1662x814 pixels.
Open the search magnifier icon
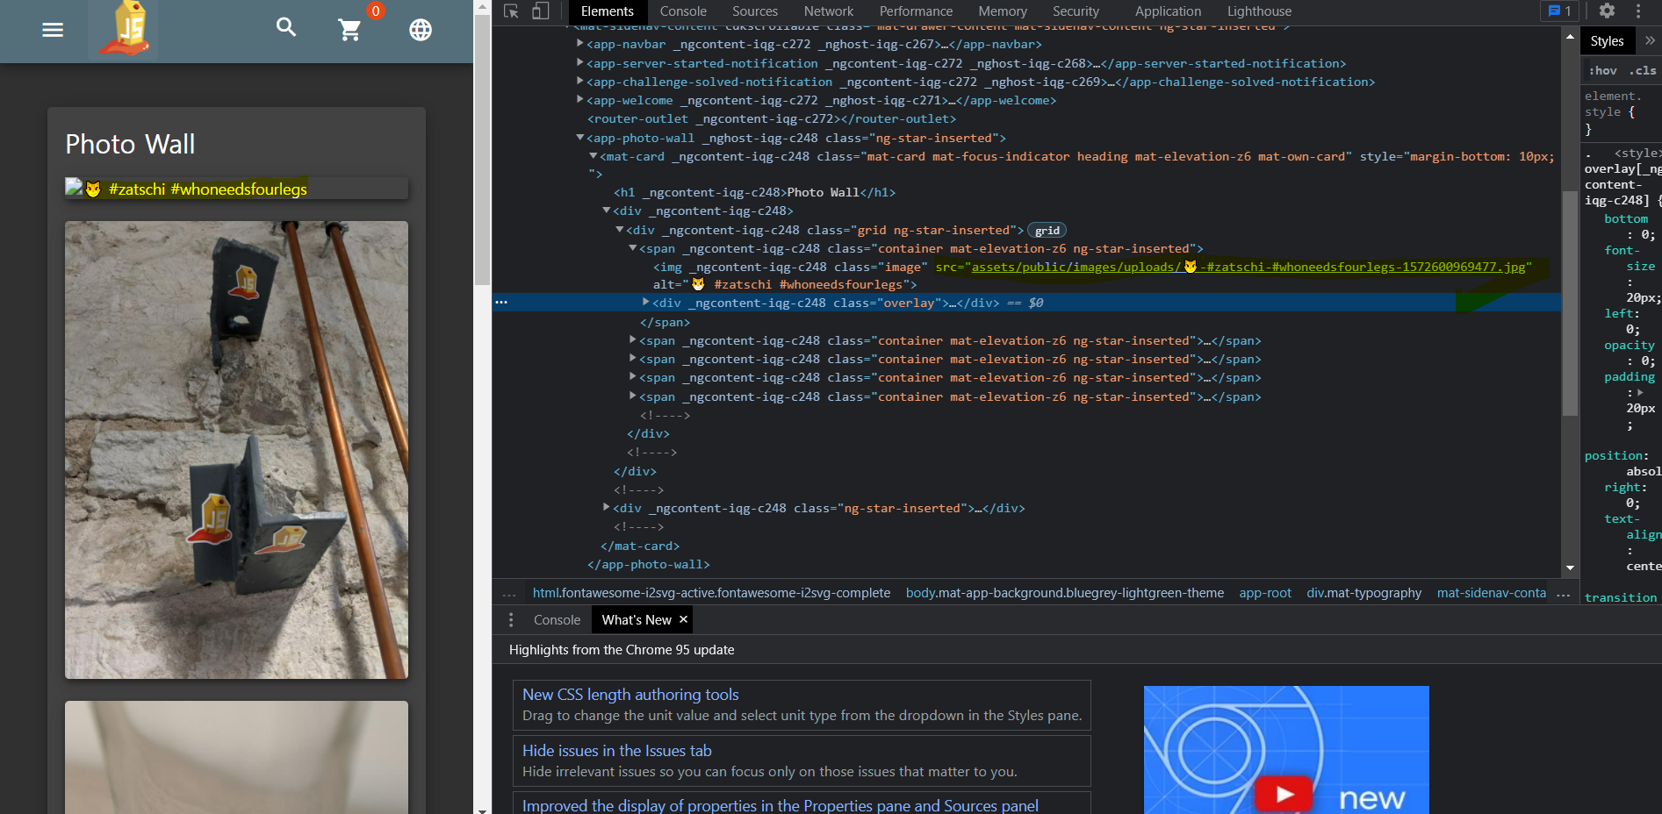286,28
